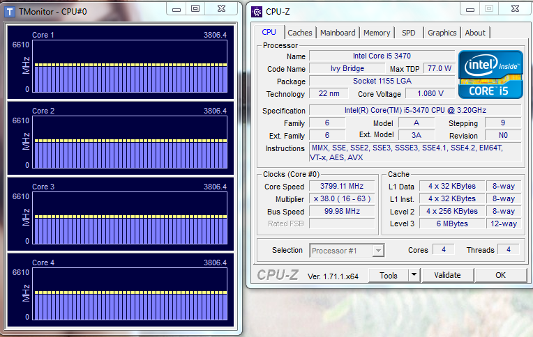
Task: Expand the Tools dropdown arrow
Action: point(414,275)
